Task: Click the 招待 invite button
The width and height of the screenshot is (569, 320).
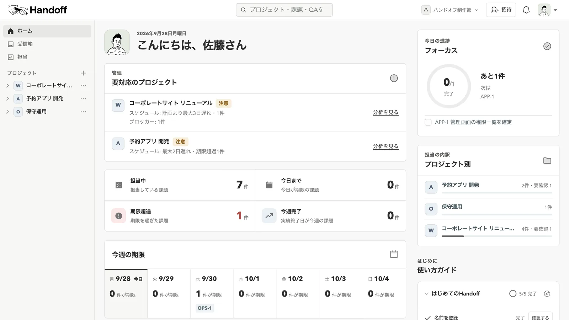Action: point(501,10)
